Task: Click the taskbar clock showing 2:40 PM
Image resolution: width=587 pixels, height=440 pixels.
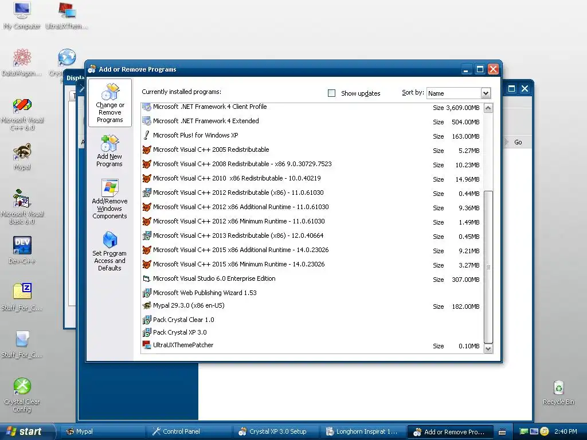Action: pyautogui.click(x=566, y=431)
